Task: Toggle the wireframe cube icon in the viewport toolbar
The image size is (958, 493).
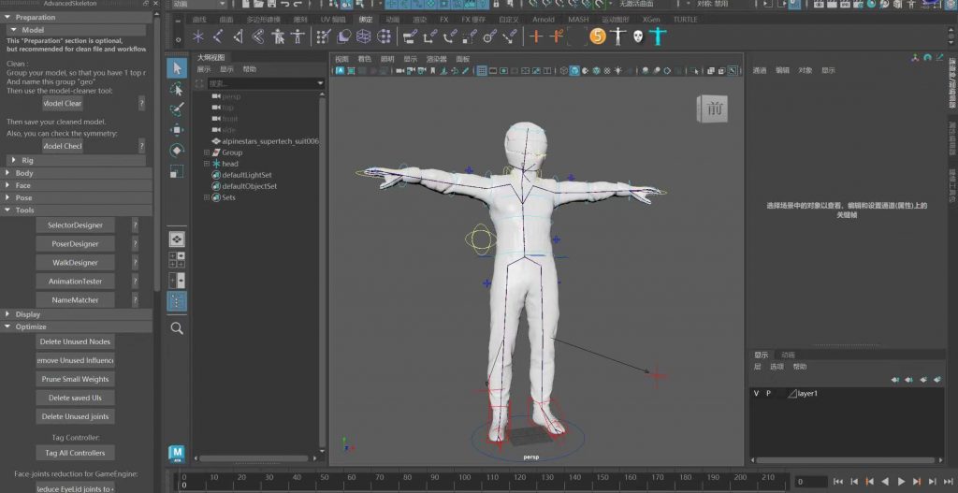Action: coord(563,71)
